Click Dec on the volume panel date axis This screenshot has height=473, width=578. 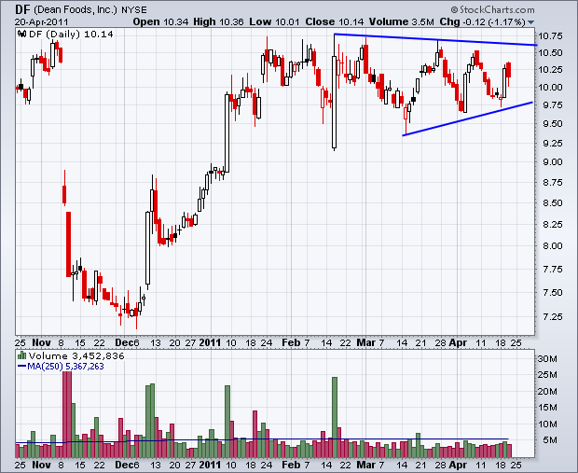click(x=124, y=465)
